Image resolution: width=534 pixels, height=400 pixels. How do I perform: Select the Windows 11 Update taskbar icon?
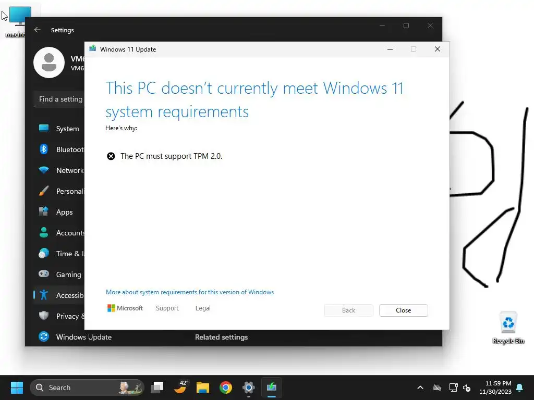coord(271,387)
